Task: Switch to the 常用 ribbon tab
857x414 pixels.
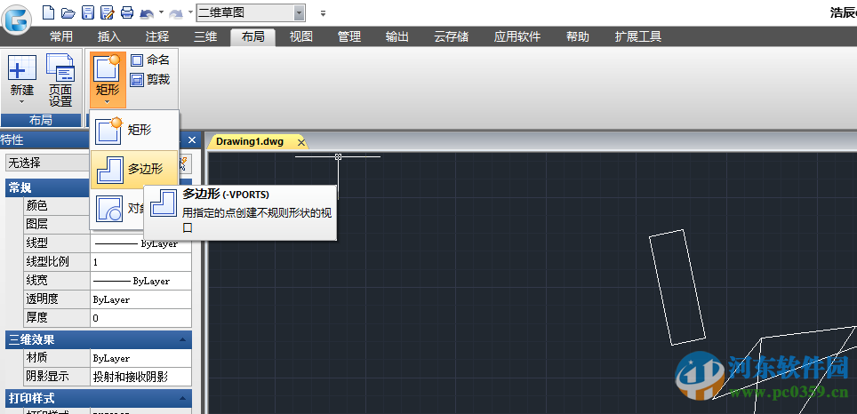Action: [x=61, y=36]
